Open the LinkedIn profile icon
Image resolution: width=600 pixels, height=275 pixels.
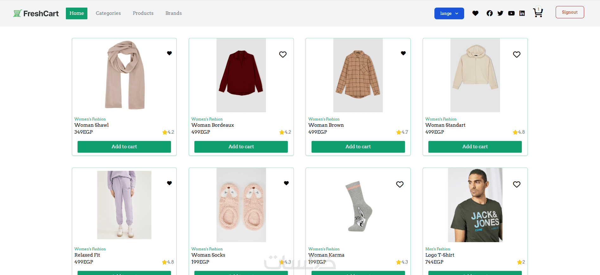pyautogui.click(x=522, y=13)
